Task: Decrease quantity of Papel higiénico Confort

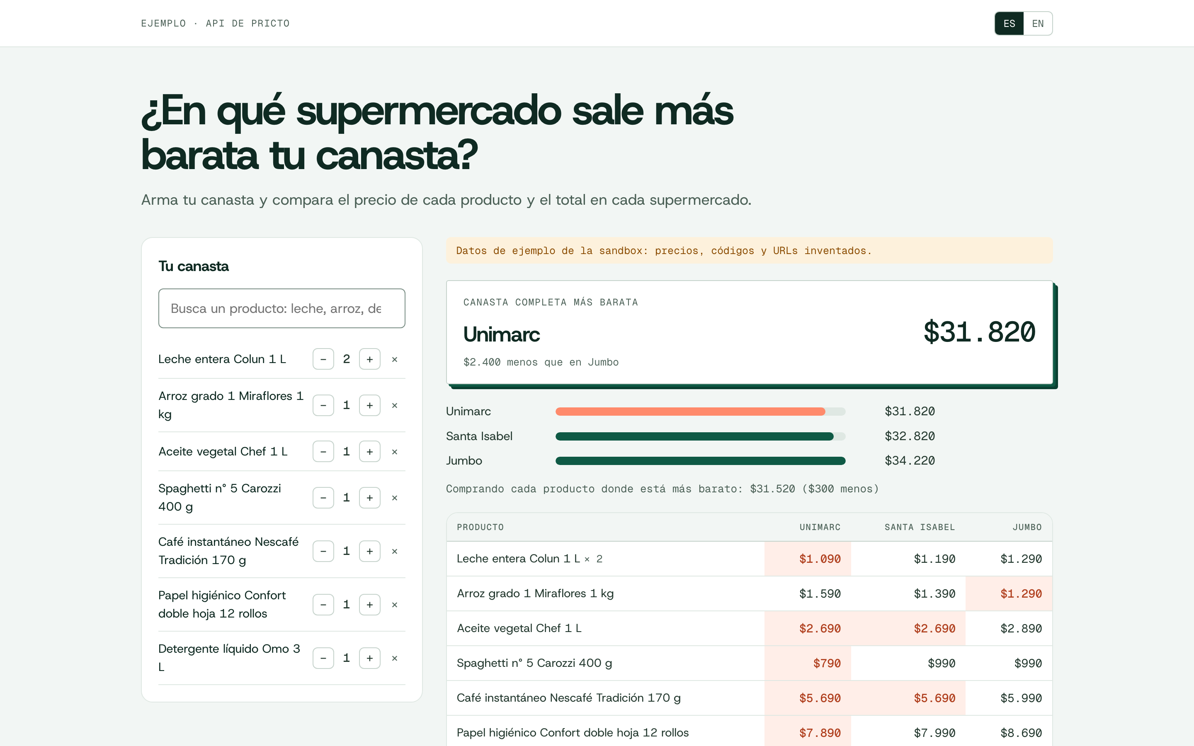Action: (x=323, y=604)
